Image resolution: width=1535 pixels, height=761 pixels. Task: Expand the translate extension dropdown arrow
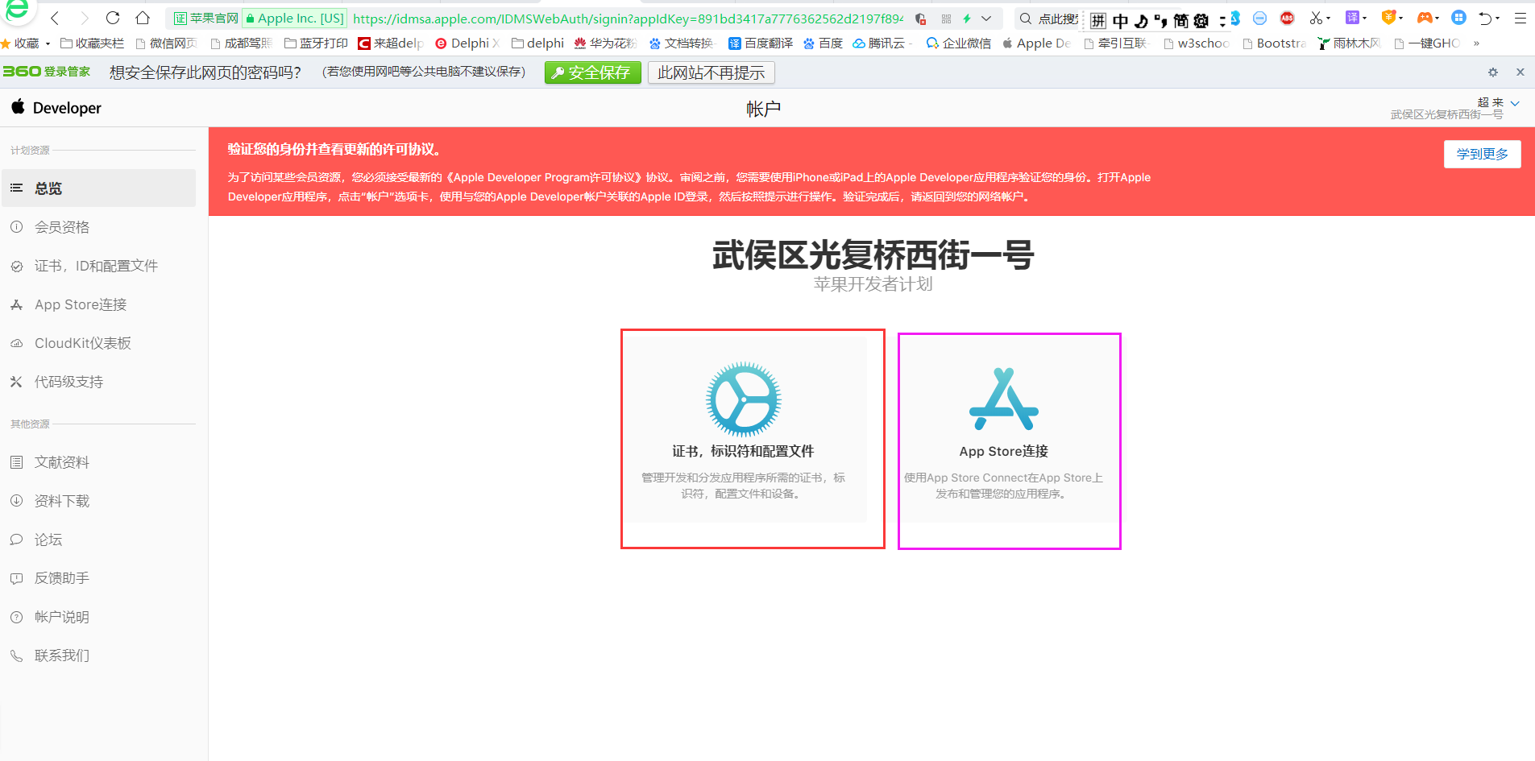coord(1365,19)
